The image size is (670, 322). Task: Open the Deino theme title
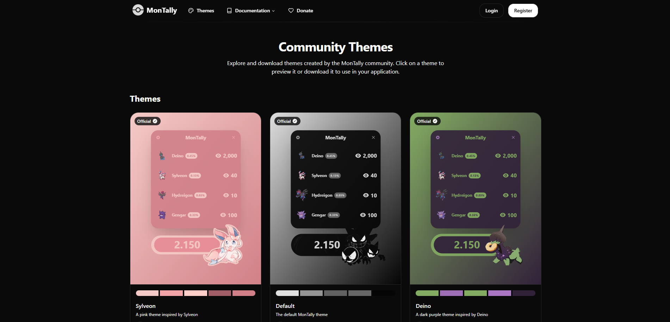(423, 306)
